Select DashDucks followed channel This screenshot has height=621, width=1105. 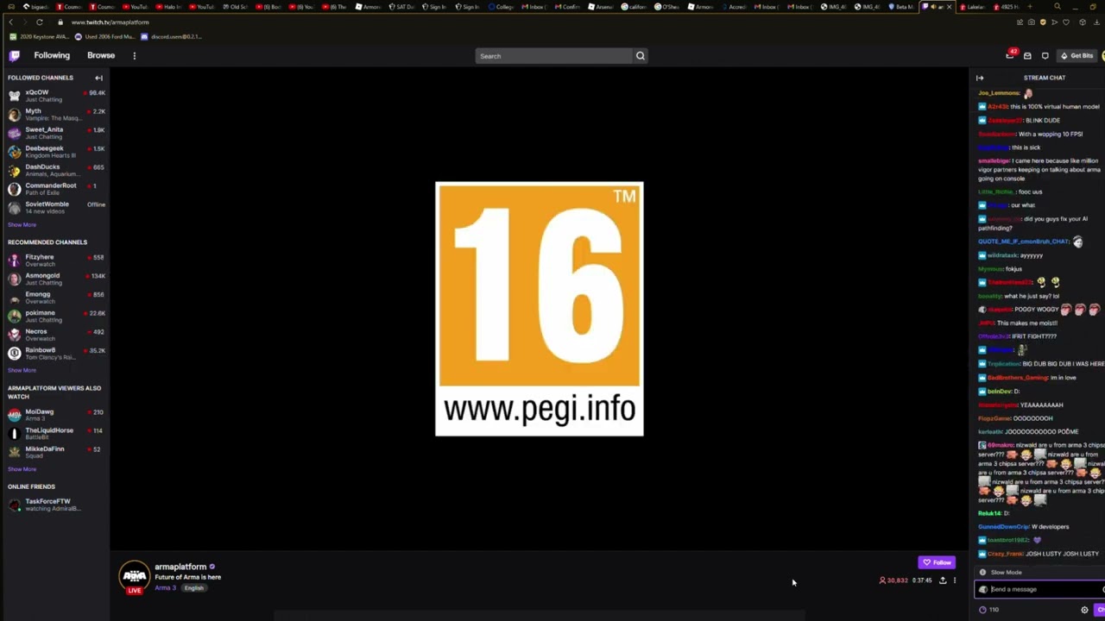(x=56, y=170)
